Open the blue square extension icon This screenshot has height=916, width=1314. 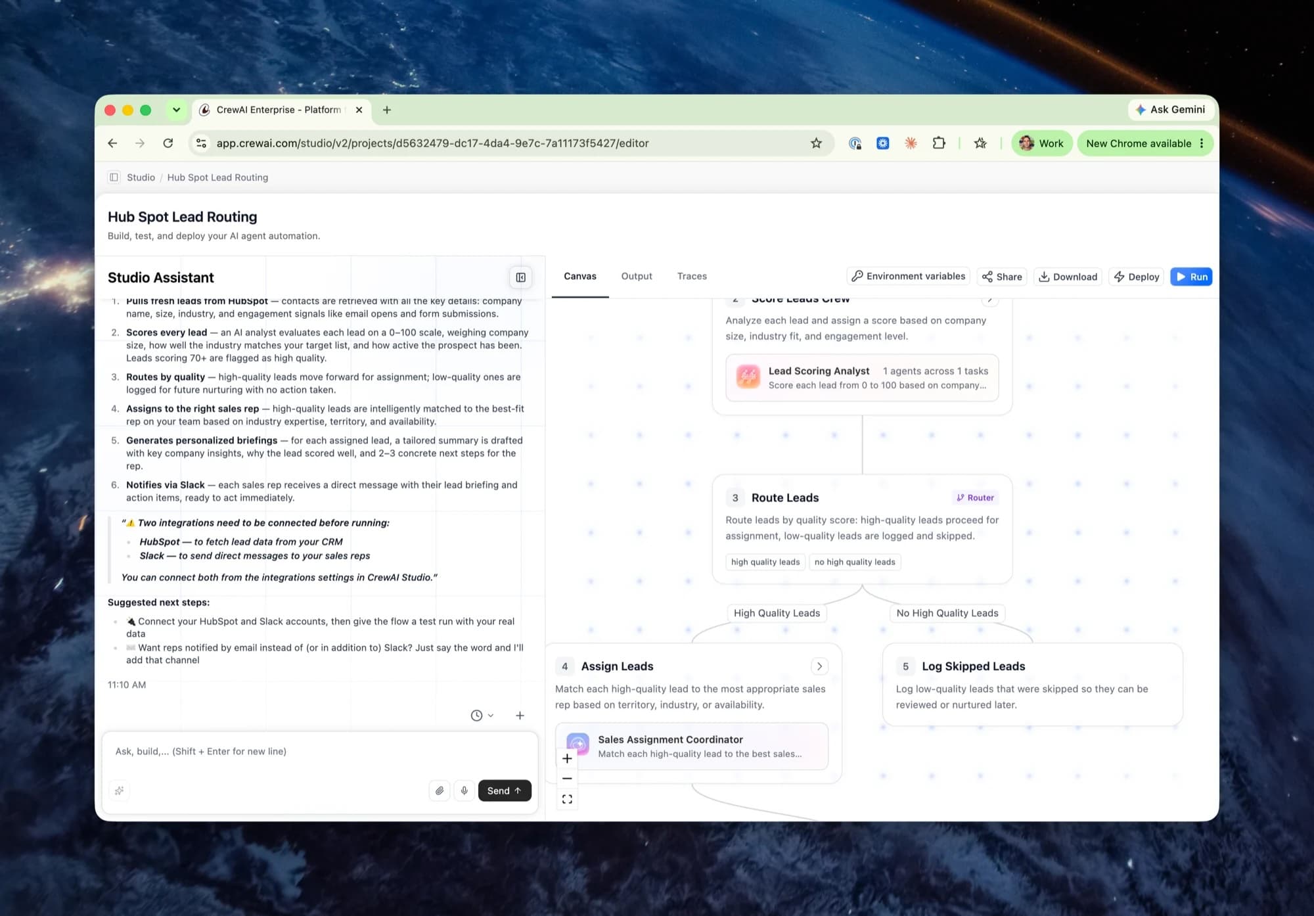[x=882, y=143]
